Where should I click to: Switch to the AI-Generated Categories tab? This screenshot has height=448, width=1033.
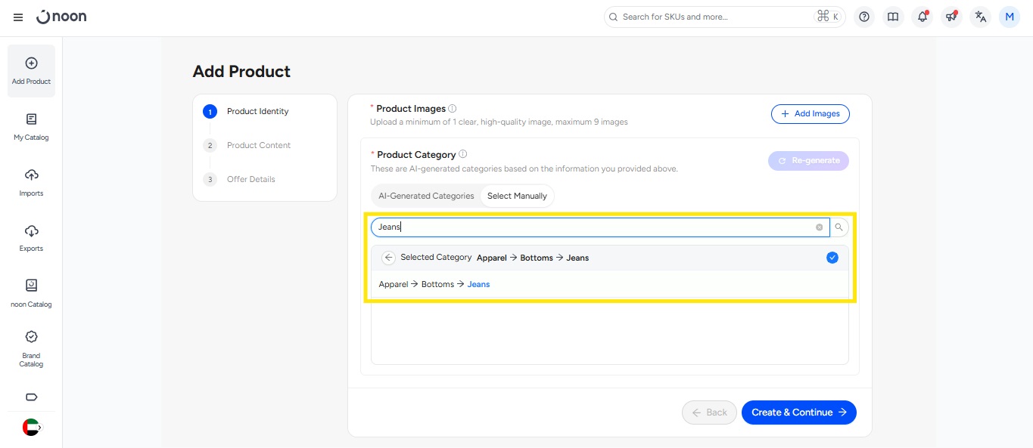pyautogui.click(x=426, y=196)
